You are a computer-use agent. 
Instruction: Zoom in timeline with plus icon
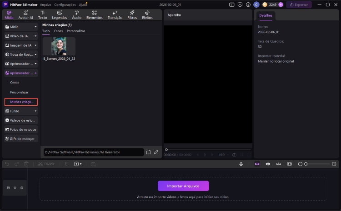click(x=334, y=164)
